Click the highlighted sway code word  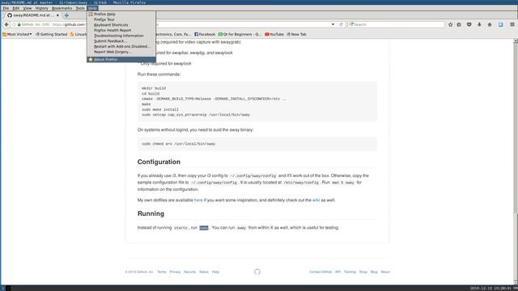(x=204, y=228)
